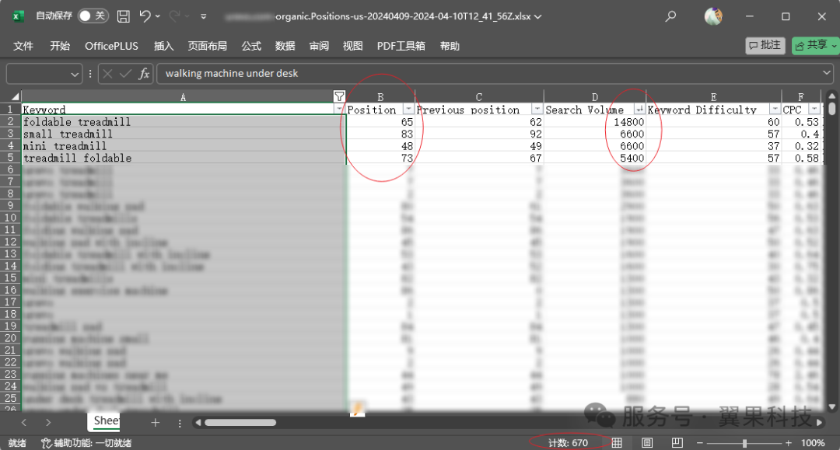The image size is (840, 450).
Task: Open the 数据 (Data) ribbon tab
Action: point(285,46)
